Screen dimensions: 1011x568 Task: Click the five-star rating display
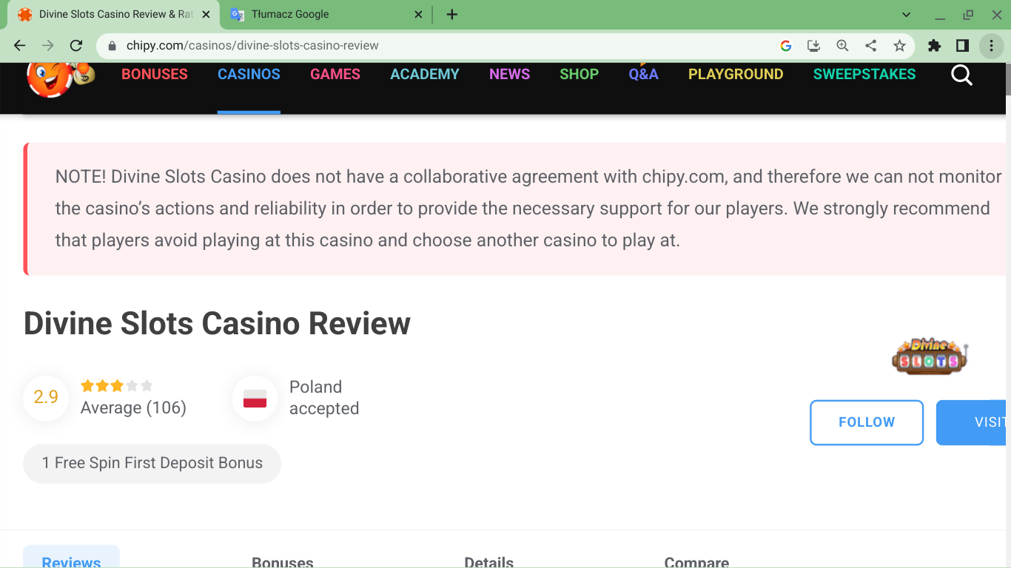point(116,385)
